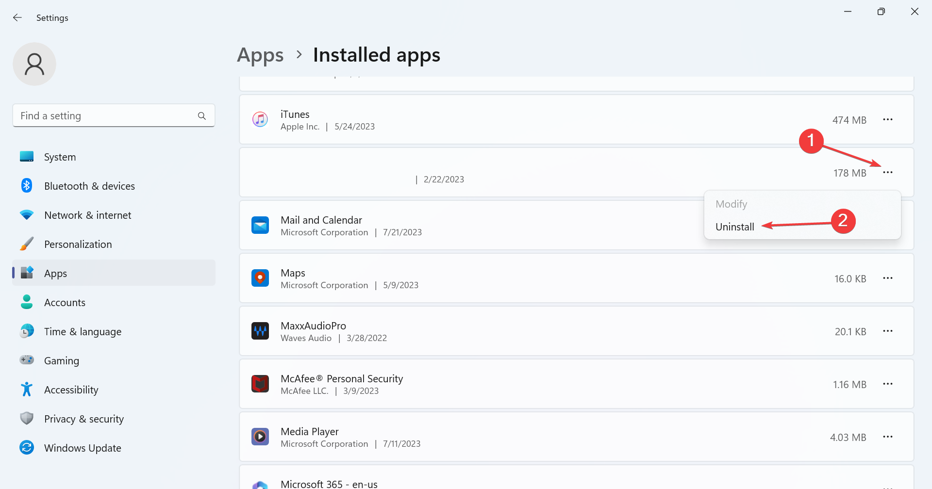Click the Apps breadcrumb link
This screenshot has height=489, width=932.
click(260, 55)
